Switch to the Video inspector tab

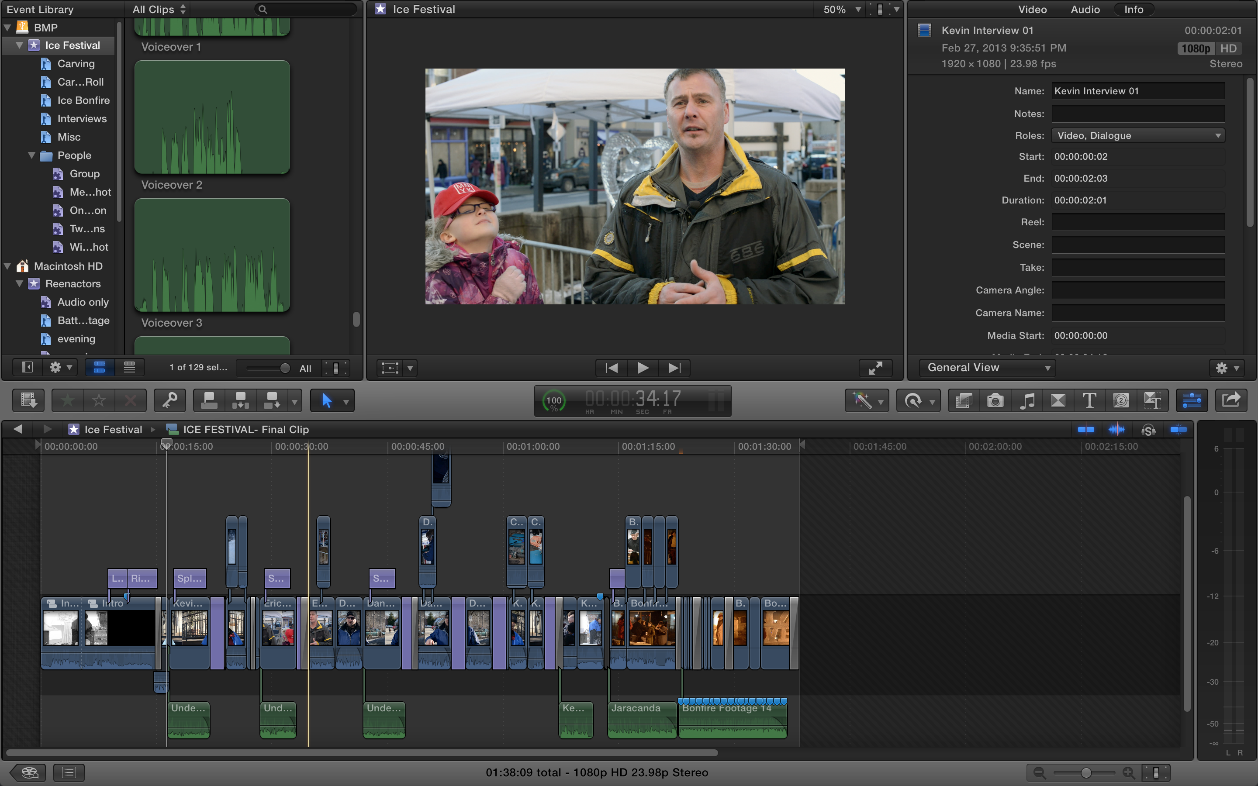(1032, 9)
